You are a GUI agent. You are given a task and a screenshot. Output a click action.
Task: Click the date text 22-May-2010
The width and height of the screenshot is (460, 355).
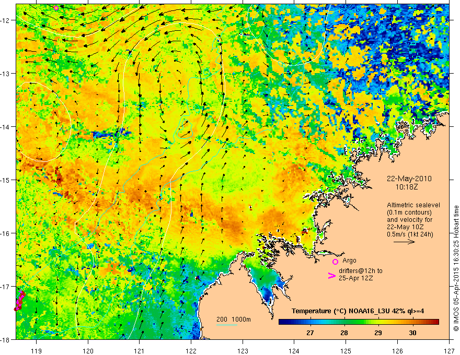[x=409, y=179]
